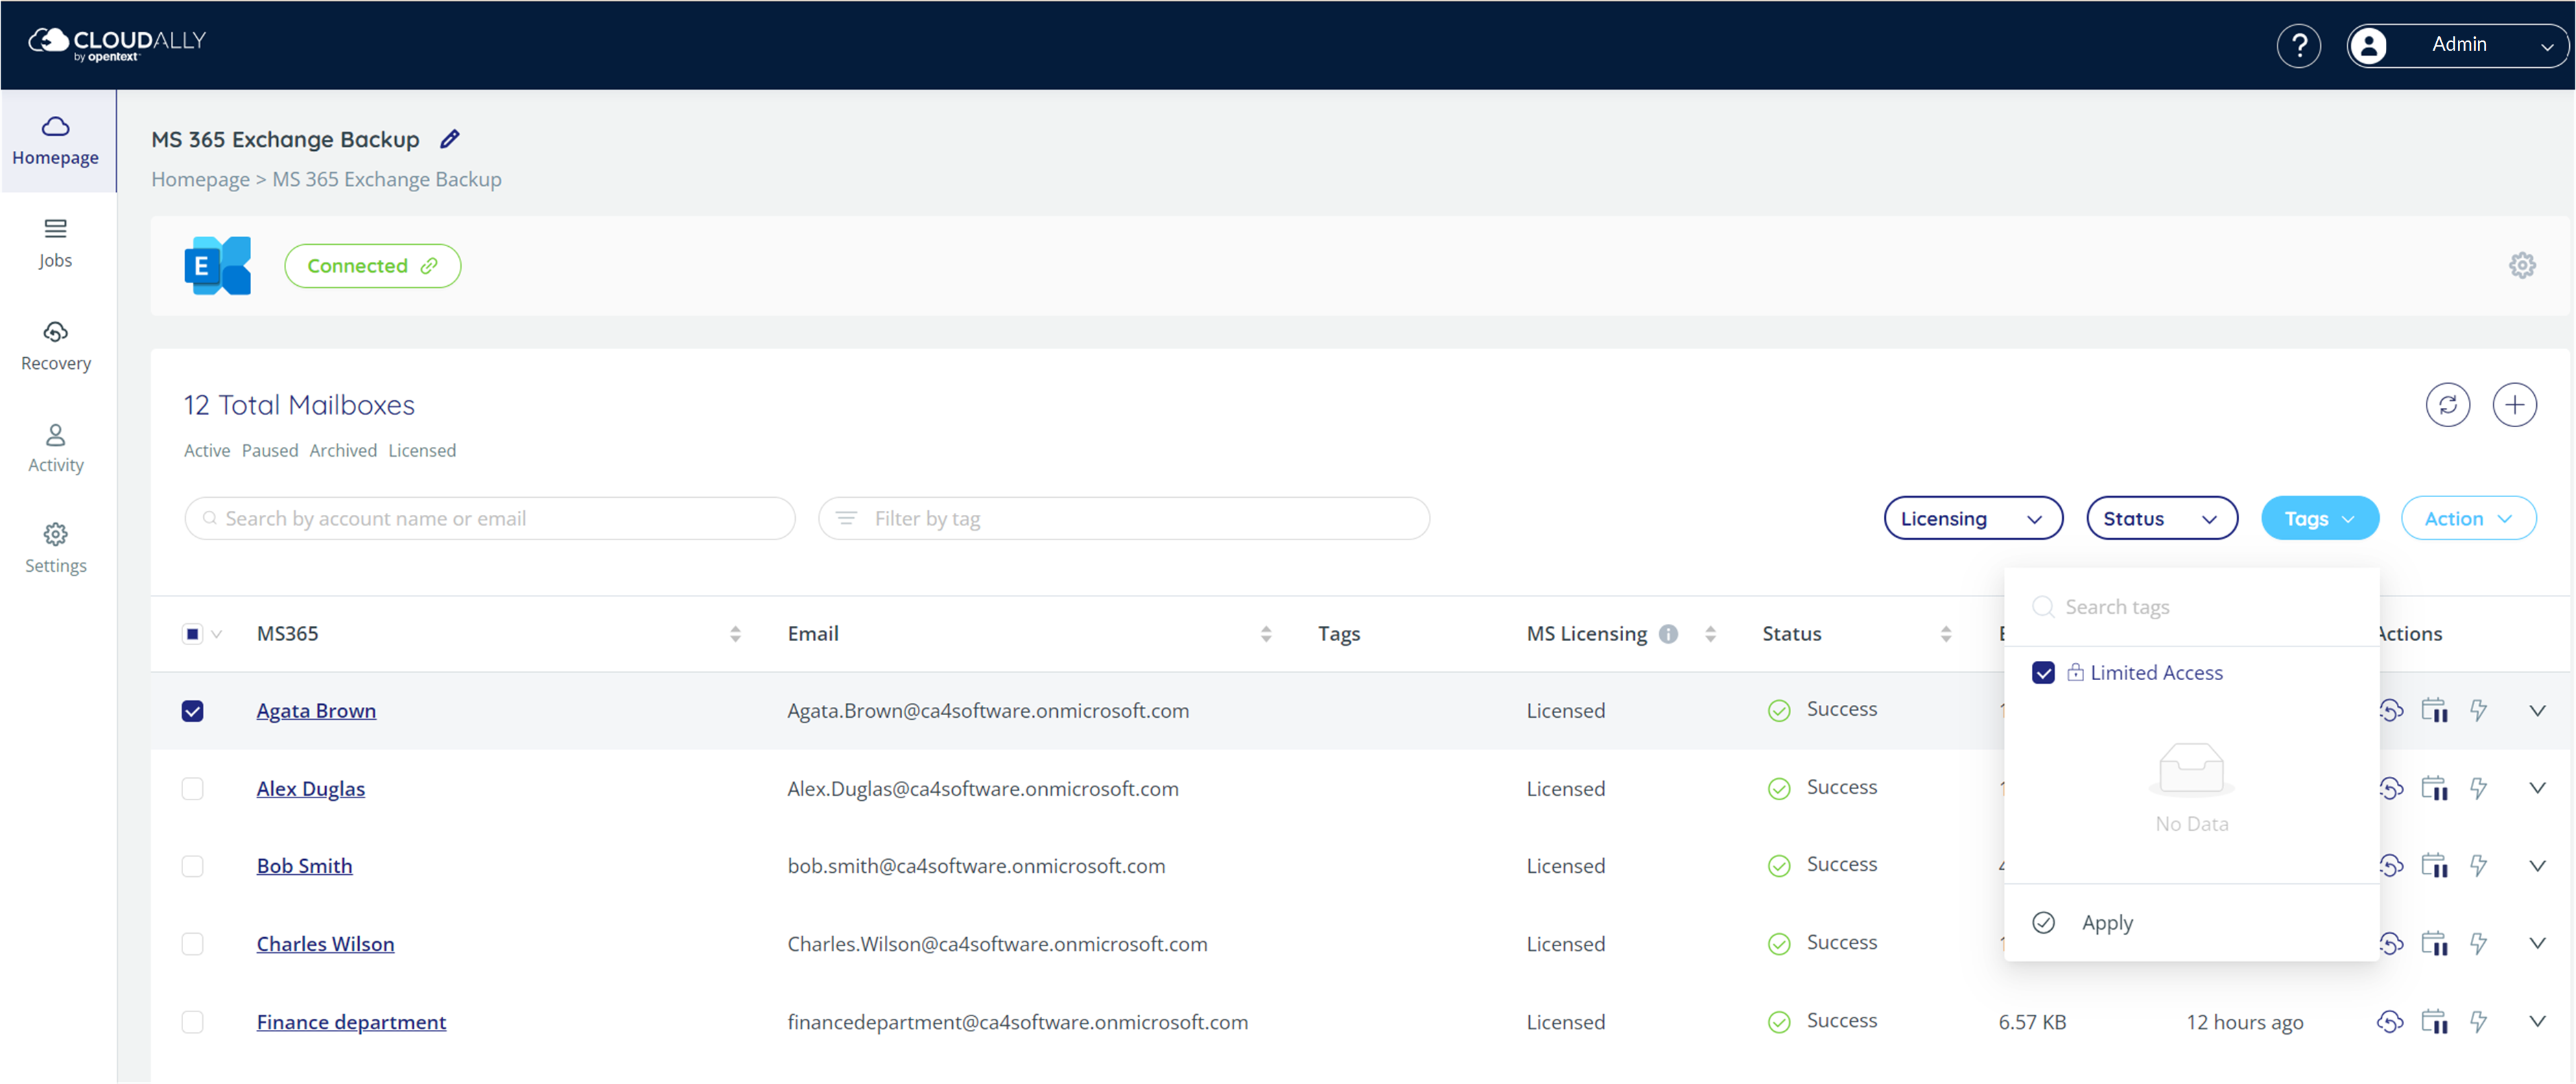
Task: Expand Finance department row details
Action: 2537,1021
